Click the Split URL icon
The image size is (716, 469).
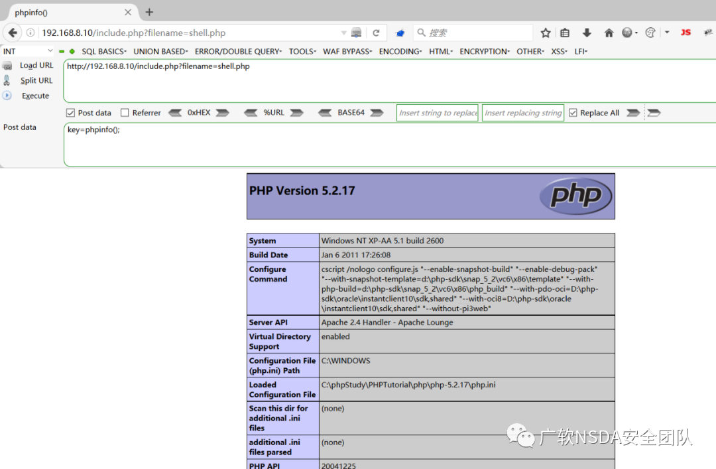(x=7, y=80)
